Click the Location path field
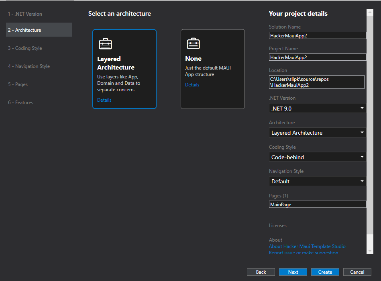This screenshot has width=381, height=281. [x=316, y=82]
